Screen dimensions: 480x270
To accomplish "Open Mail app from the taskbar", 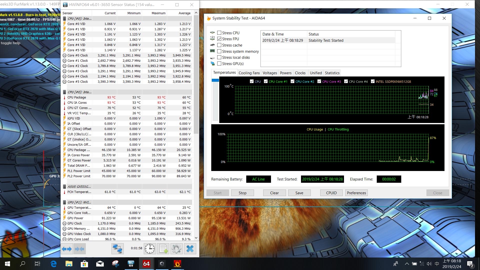I will point(100,264).
